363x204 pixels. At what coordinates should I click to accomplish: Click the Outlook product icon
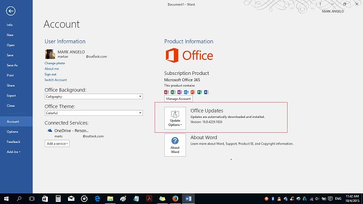coord(186,92)
